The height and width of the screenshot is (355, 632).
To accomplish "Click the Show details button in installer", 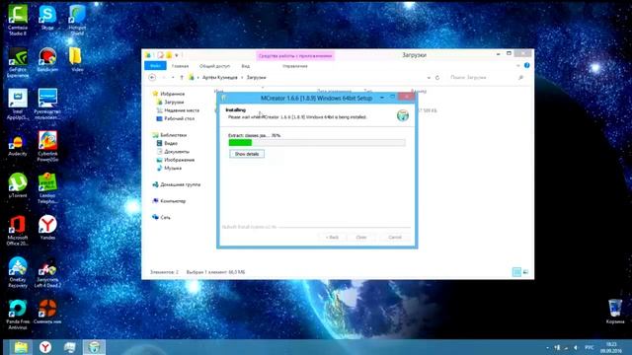I will click(247, 154).
